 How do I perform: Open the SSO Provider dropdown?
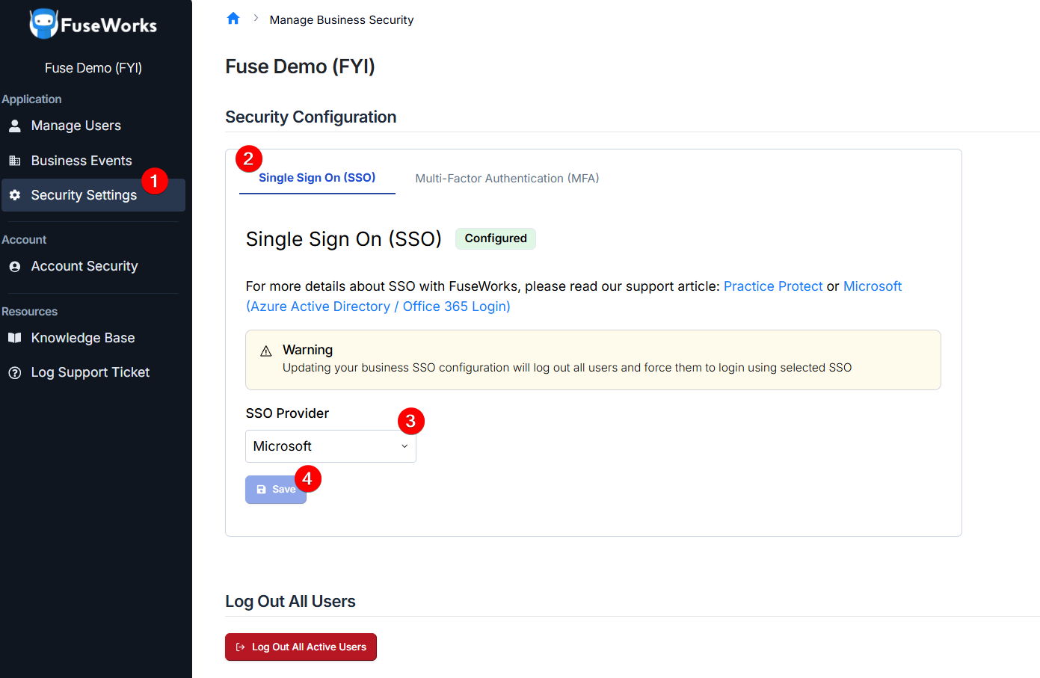click(x=330, y=446)
